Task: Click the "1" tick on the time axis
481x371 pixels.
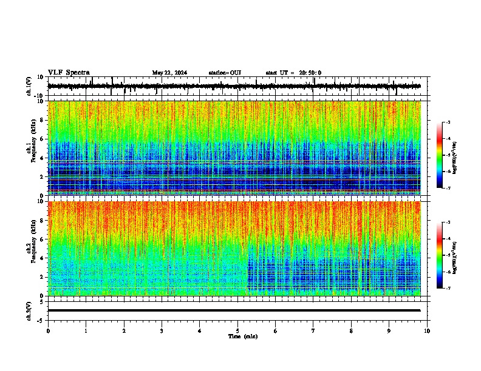Action: (x=86, y=331)
